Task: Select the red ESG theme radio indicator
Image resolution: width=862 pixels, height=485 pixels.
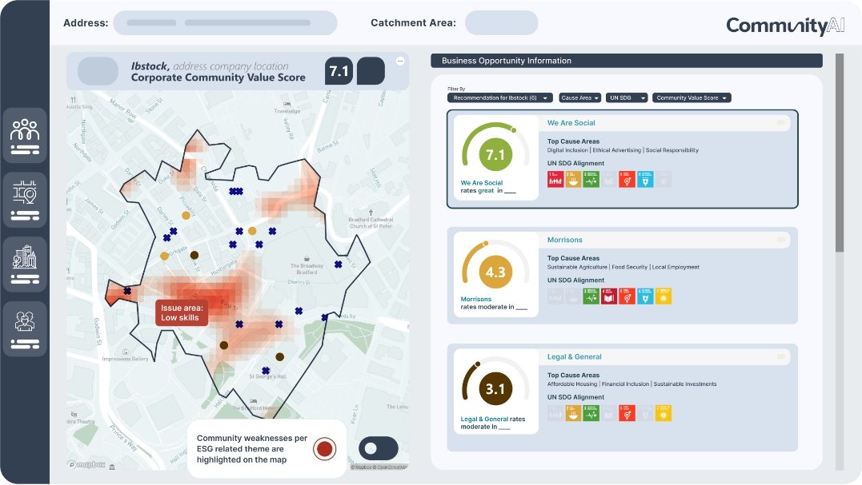Action: point(325,449)
